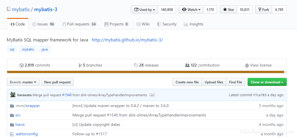Open the Update copyright dates commit message

point(96,125)
